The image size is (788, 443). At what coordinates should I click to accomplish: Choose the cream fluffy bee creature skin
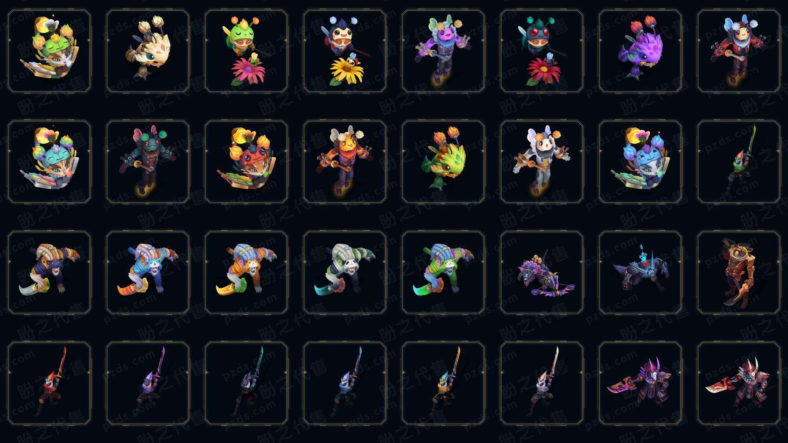click(x=148, y=51)
